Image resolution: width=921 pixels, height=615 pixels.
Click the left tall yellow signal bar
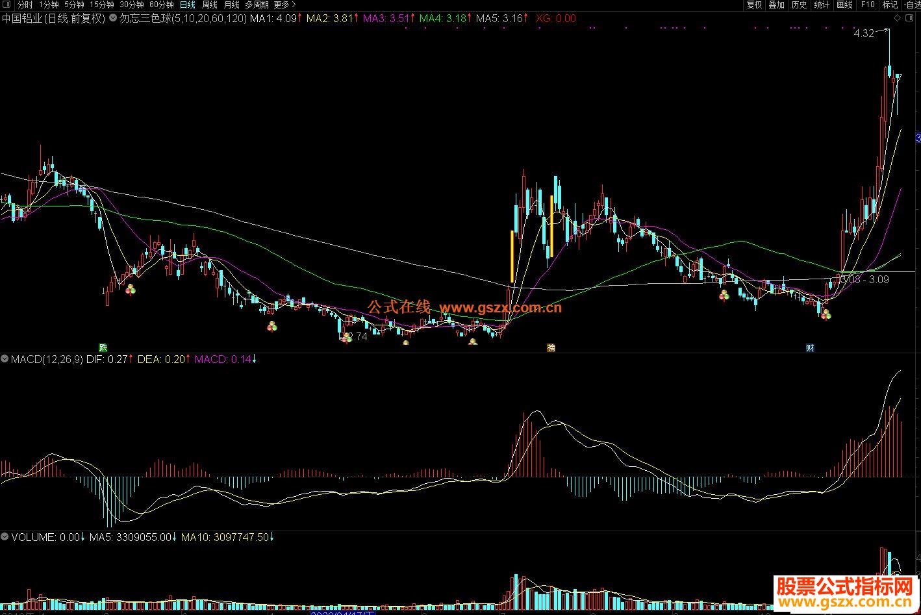click(512, 256)
